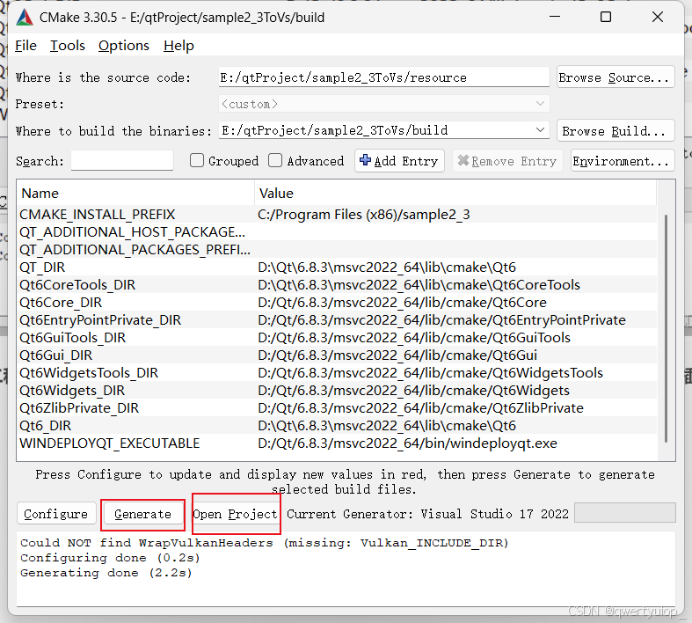Enable the Grouped checkbox
This screenshot has height=623, width=692.
coord(197,160)
